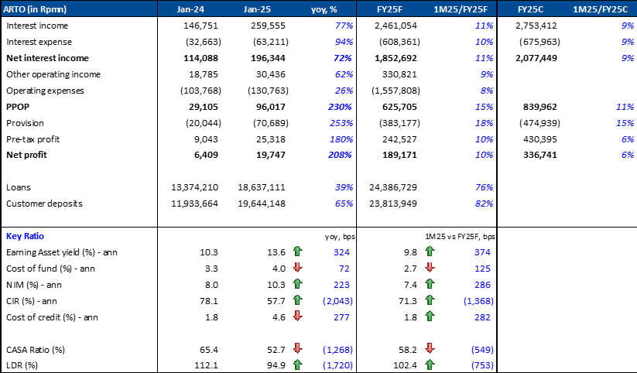Click the 'Other operating income' row label
This screenshot has height=373, width=637.
point(53,74)
